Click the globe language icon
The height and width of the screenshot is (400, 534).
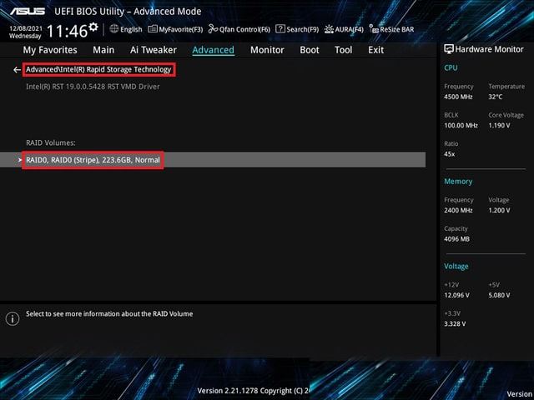pyautogui.click(x=114, y=29)
